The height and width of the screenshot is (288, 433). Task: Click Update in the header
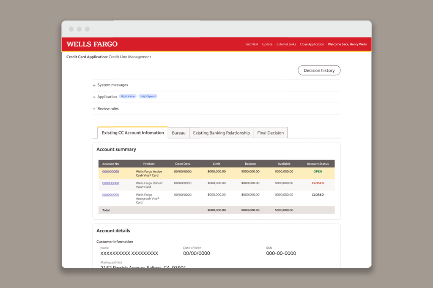tap(267, 44)
